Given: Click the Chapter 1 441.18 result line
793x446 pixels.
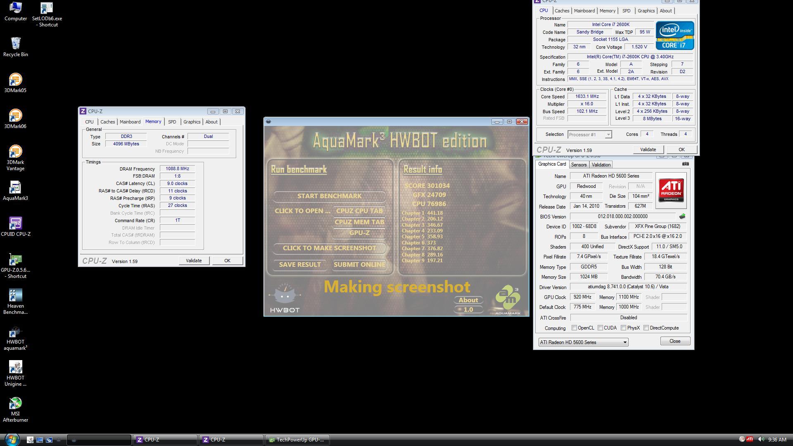Looking at the screenshot, I should click(422, 213).
